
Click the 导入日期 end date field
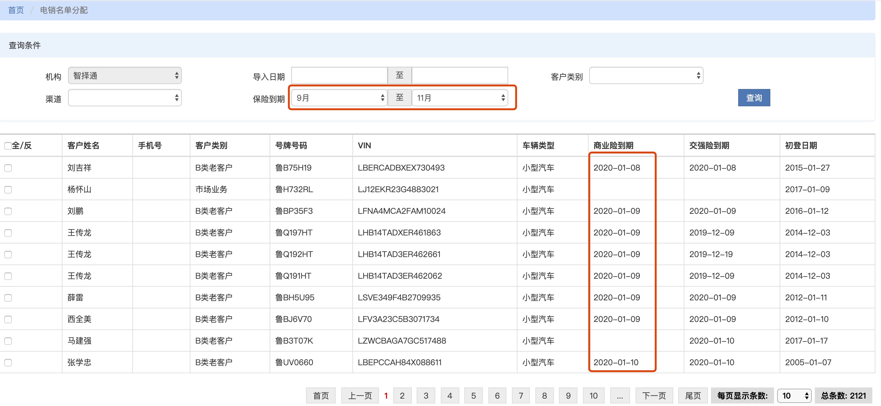click(459, 75)
